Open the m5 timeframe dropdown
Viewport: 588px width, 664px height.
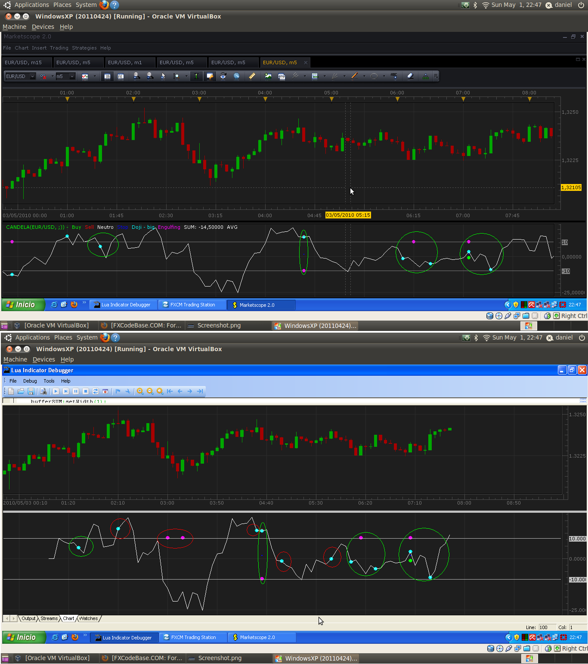point(65,76)
